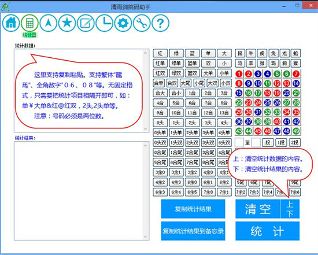Open the wrench tools icon

(142, 23)
